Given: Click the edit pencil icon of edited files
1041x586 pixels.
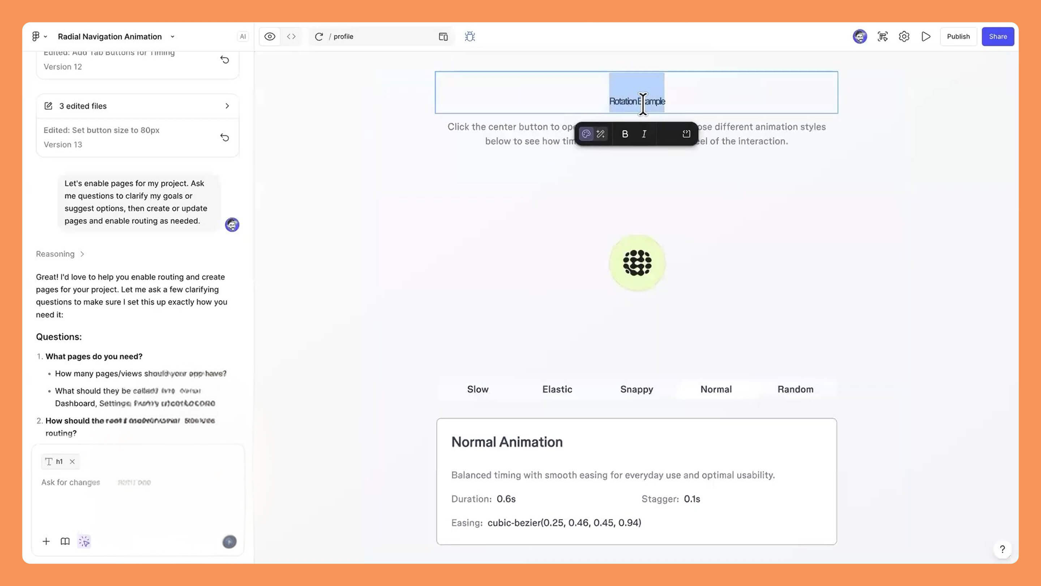Looking at the screenshot, I should 48,106.
